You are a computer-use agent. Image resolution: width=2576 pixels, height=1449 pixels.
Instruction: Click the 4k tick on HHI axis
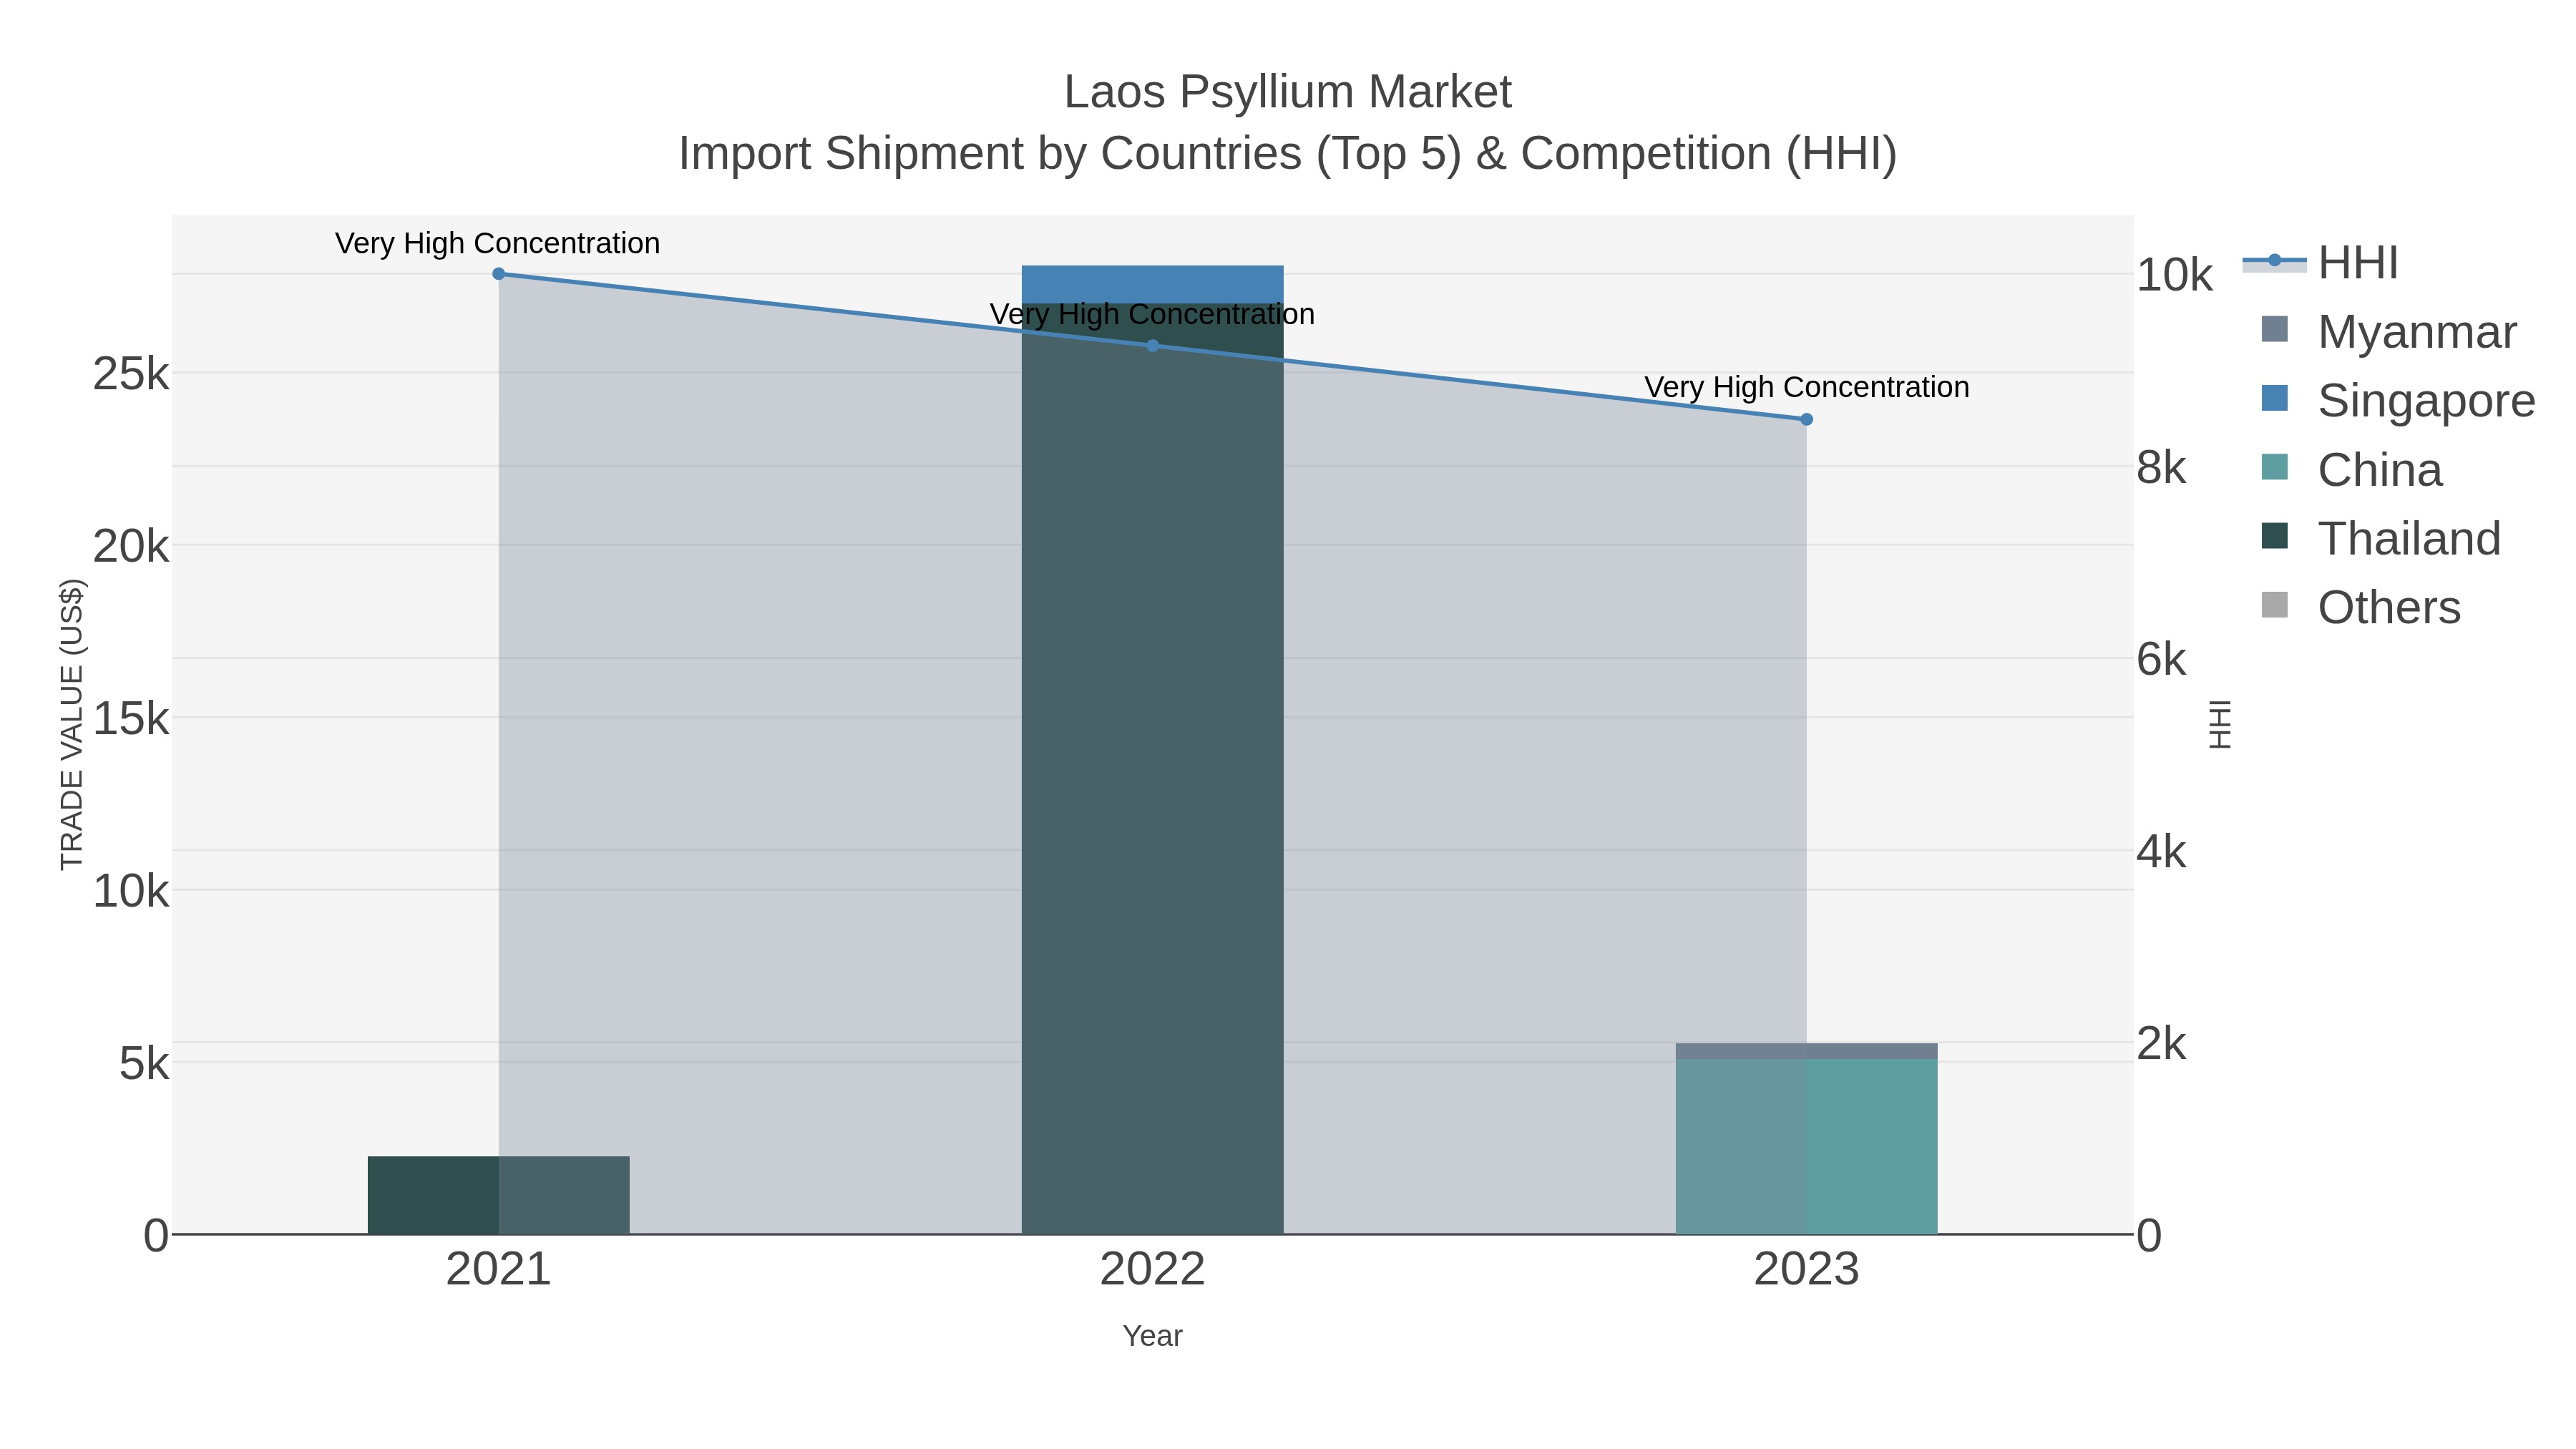pyautogui.click(x=2161, y=851)
